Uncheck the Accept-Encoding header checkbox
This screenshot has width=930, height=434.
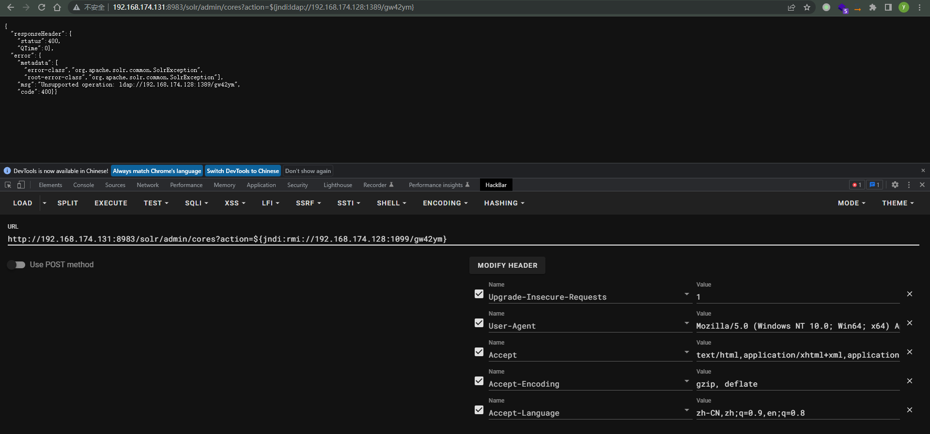[x=479, y=381]
